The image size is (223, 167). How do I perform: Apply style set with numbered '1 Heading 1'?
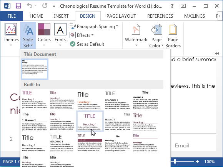(x=35, y=121)
